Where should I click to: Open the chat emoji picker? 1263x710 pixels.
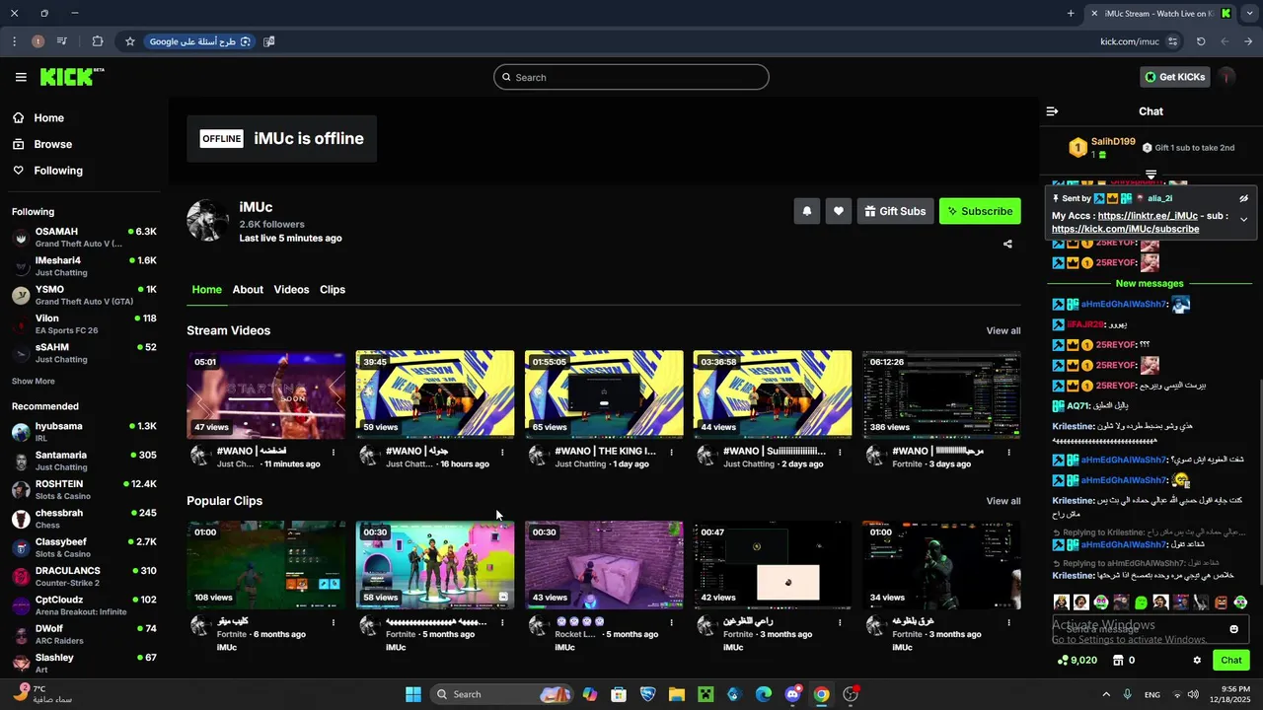pyautogui.click(x=1233, y=629)
